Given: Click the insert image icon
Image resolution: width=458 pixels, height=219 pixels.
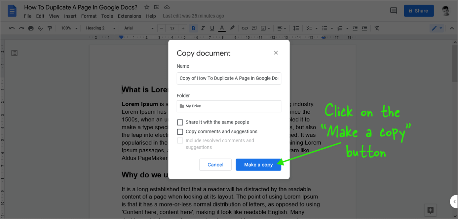Looking at the screenshot, I should 264,28.
